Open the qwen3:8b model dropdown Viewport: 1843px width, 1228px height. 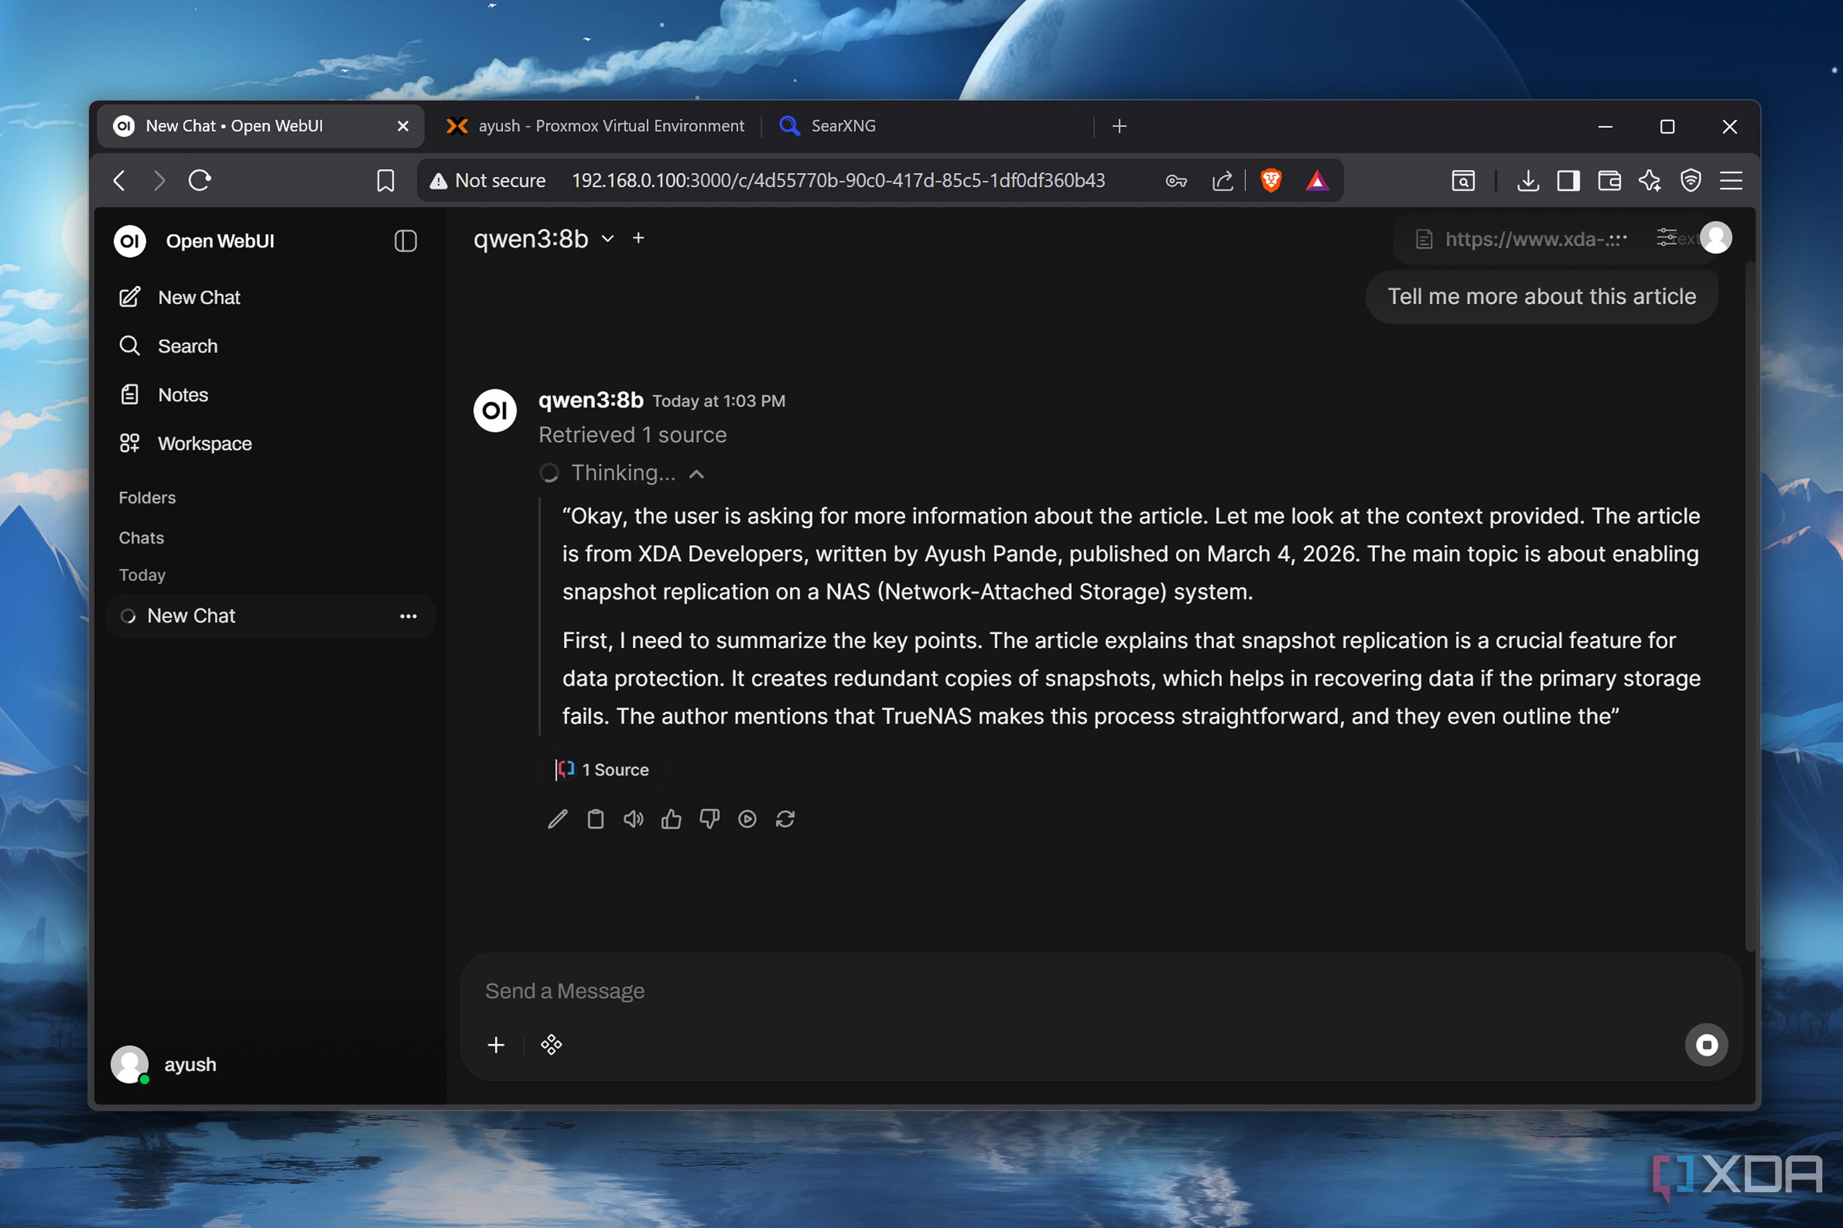(x=607, y=239)
